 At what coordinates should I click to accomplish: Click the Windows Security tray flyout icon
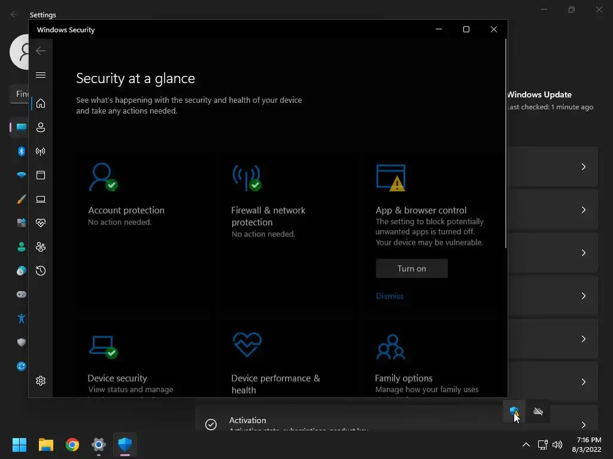[x=514, y=411]
